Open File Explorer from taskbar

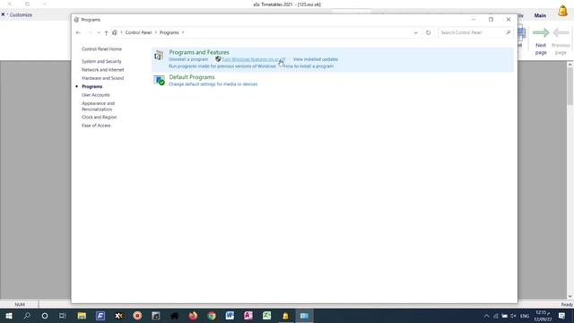pyautogui.click(x=82, y=316)
